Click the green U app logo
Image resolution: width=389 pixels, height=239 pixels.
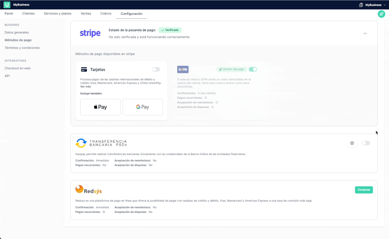coord(7,5)
